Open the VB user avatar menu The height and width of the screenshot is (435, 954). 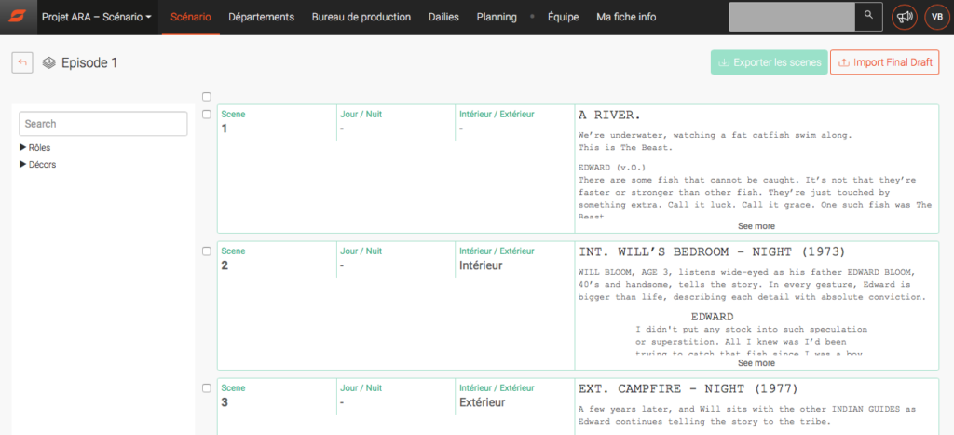pyautogui.click(x=934, y=17)
